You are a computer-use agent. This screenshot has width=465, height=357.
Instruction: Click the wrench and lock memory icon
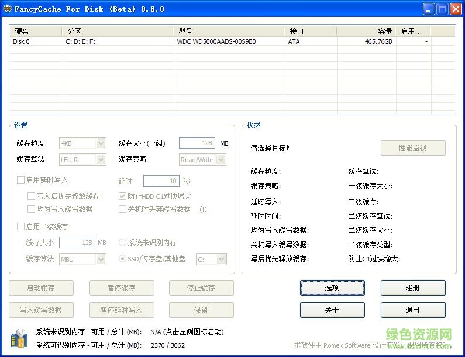pyautogui.click(x=19, y=338)
